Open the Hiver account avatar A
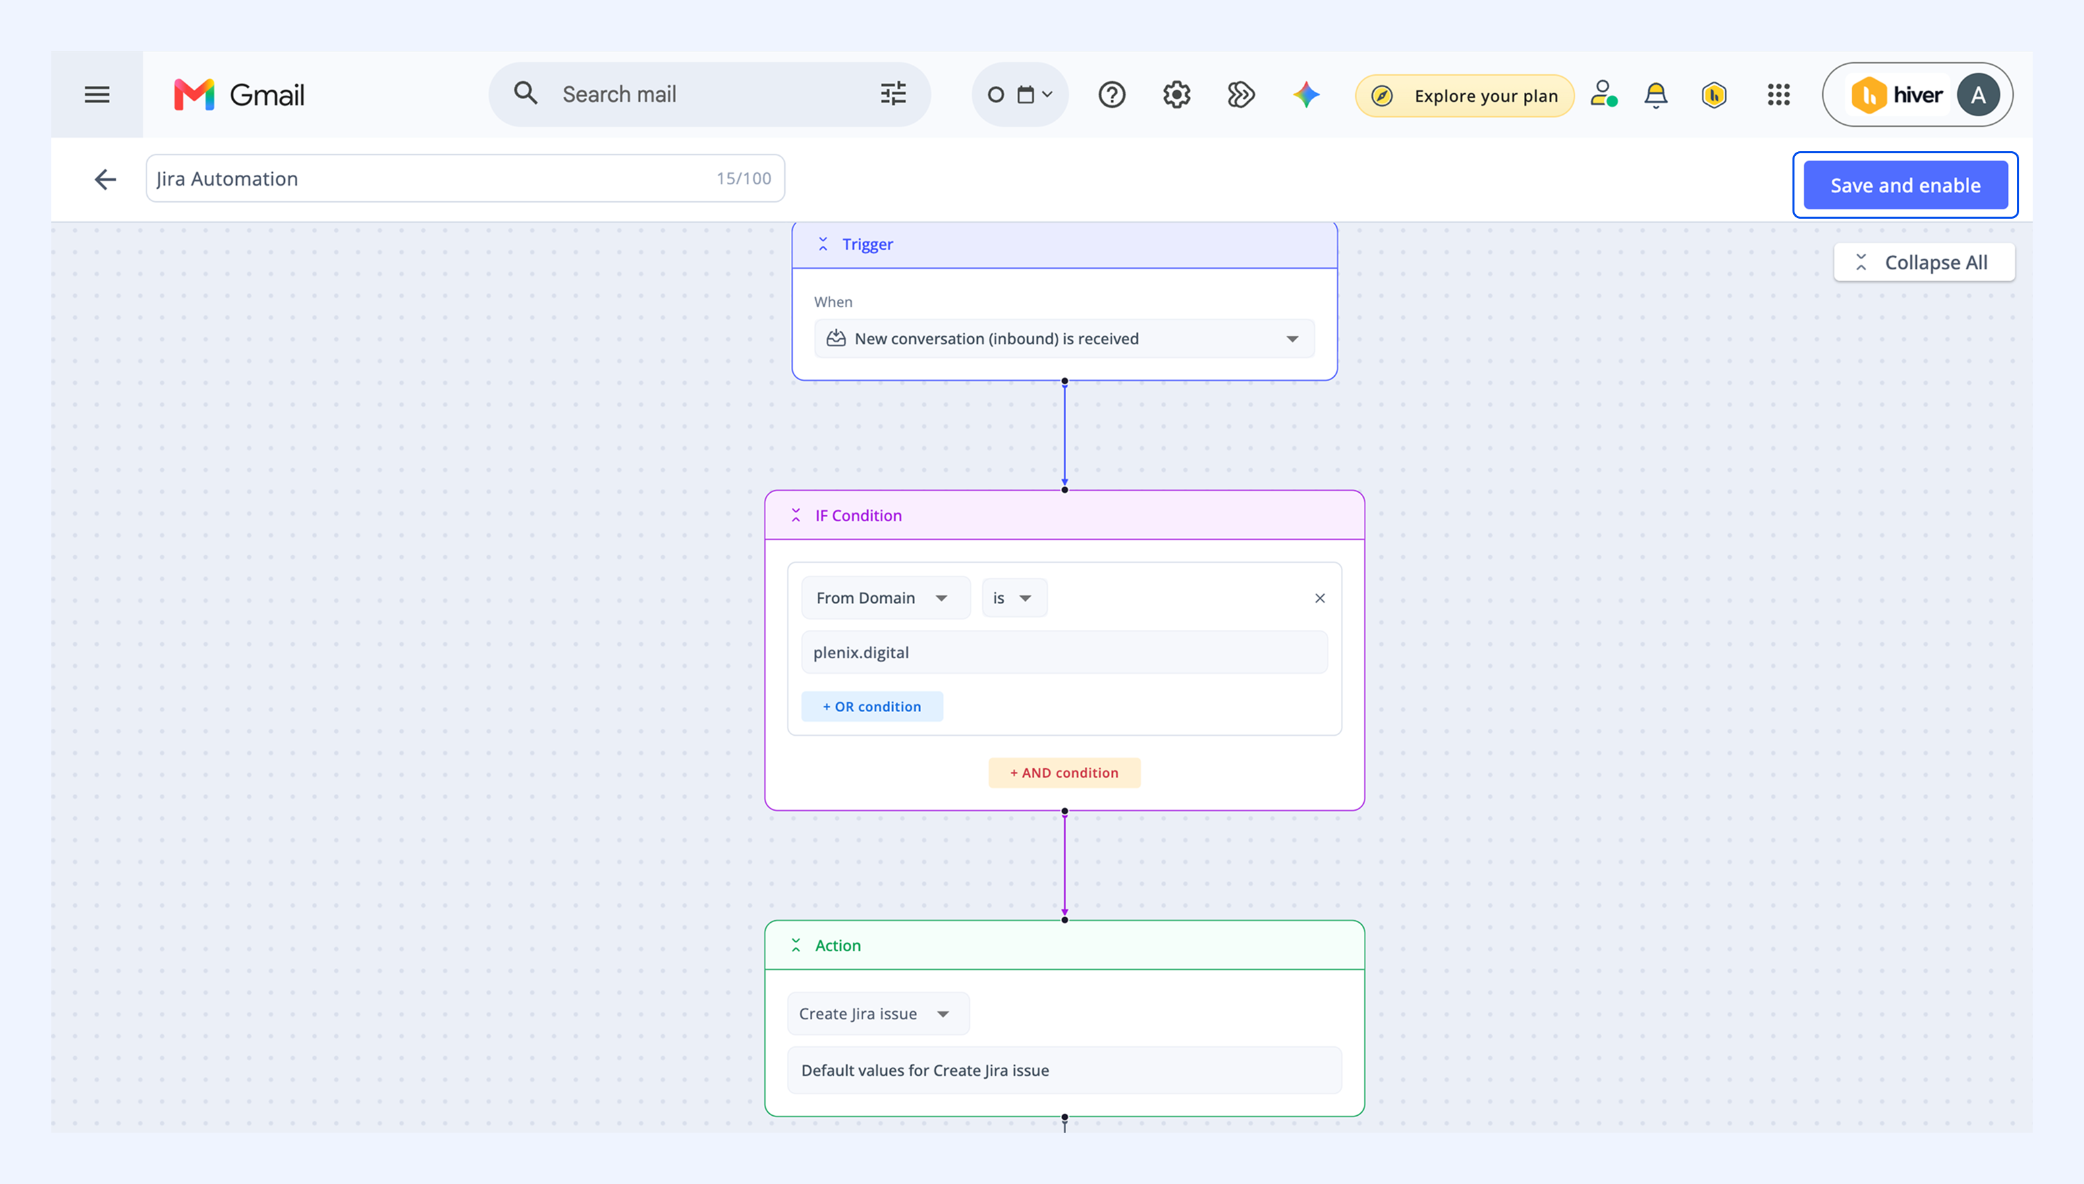 [x=1977, y=95]
